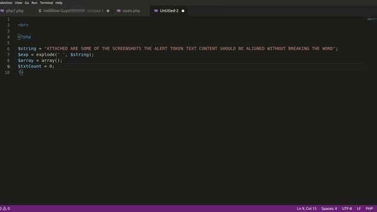Viewport: 377px width, 212px height.
Task: Click the unsaved dot on Untitled-1 tab
Action: [x=108, y=11]
